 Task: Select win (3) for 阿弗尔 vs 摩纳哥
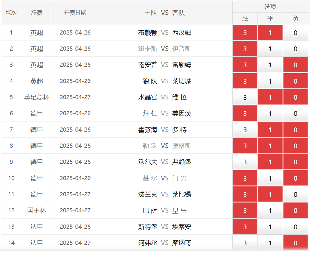click(x=245, y=243)
